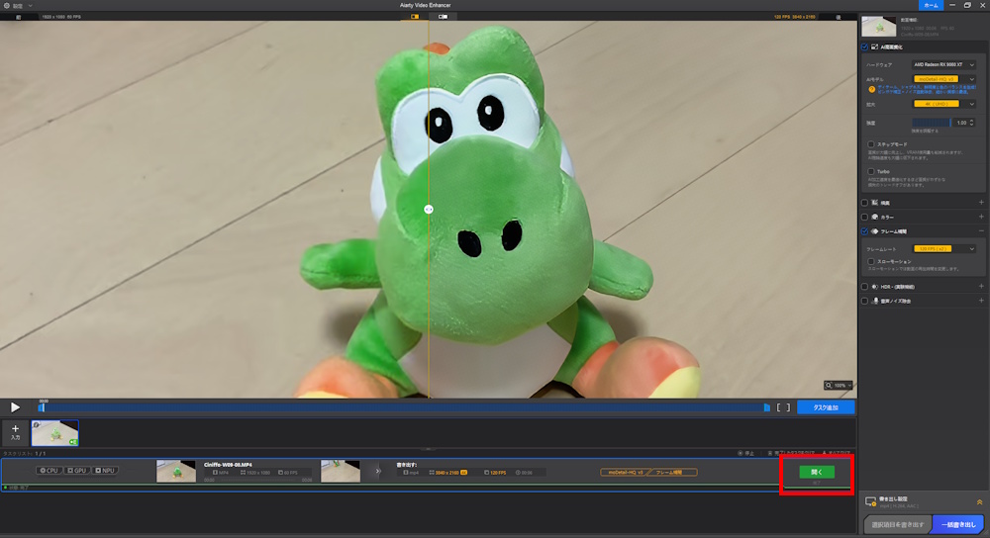Screen dimensions: 990x538
Task: Expand crop section with plus sign
Action: 981,203
